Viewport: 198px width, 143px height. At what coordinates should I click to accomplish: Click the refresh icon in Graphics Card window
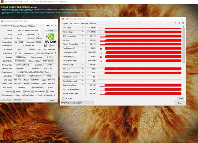click(x=51, y=25)
